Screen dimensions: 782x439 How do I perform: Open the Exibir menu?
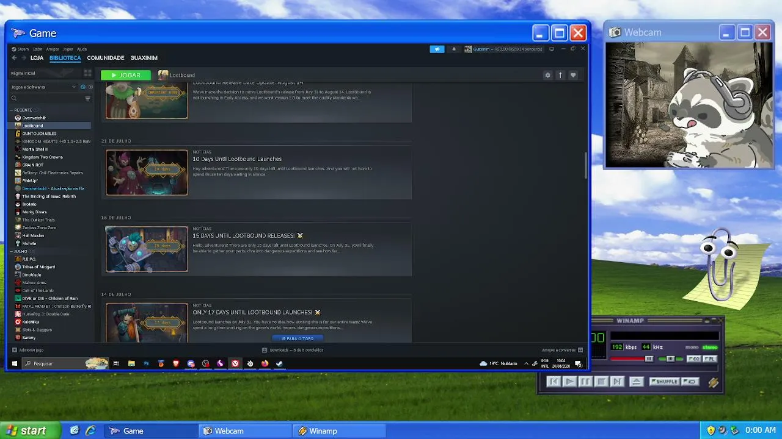37,49
